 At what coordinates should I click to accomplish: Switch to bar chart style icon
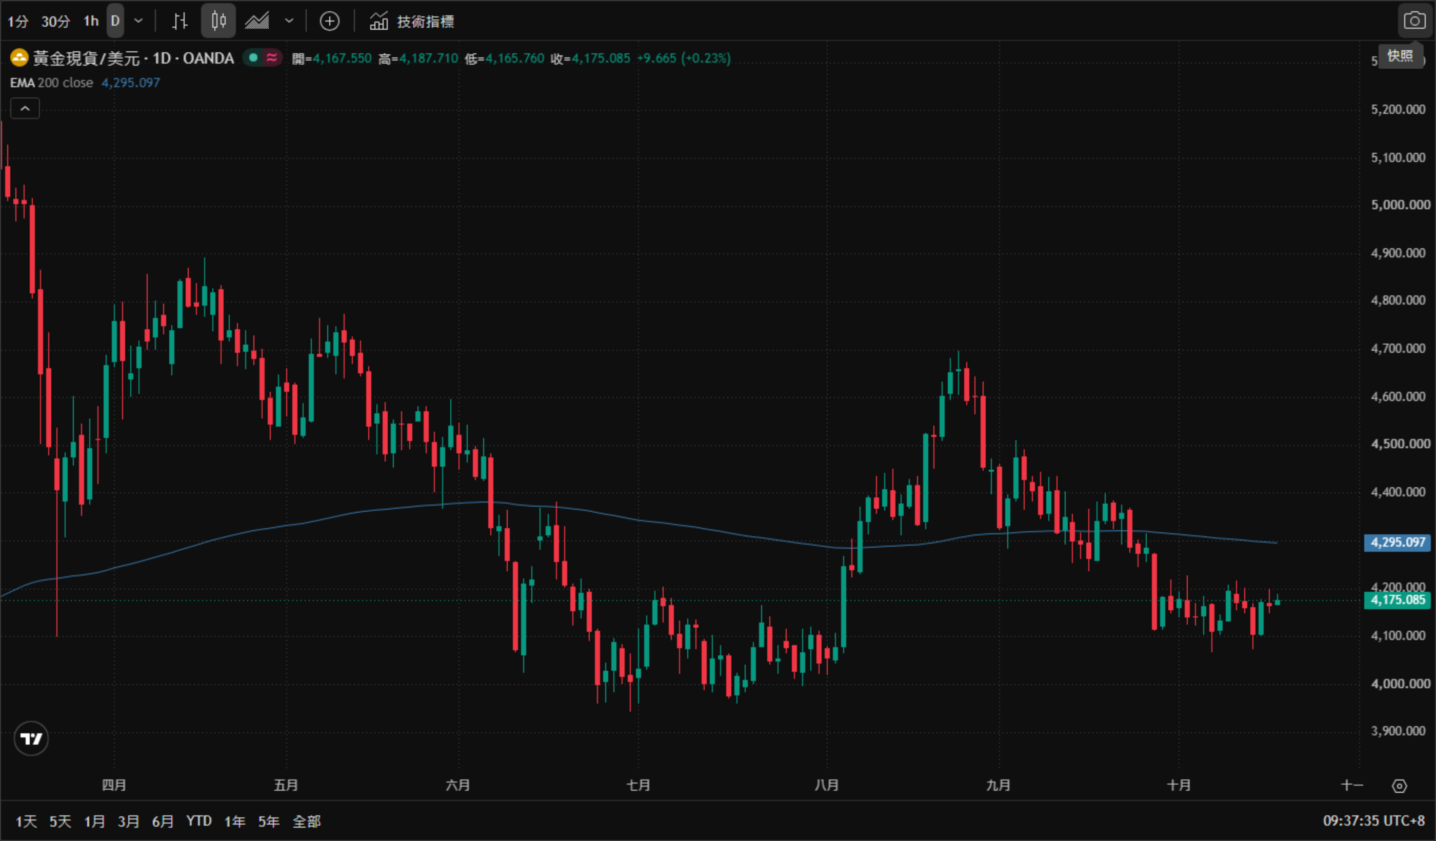[180, 22]
